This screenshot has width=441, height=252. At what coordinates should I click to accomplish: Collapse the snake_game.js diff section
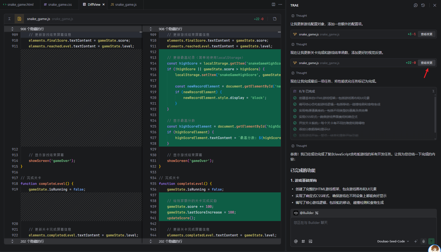click(x=9, y=19)
